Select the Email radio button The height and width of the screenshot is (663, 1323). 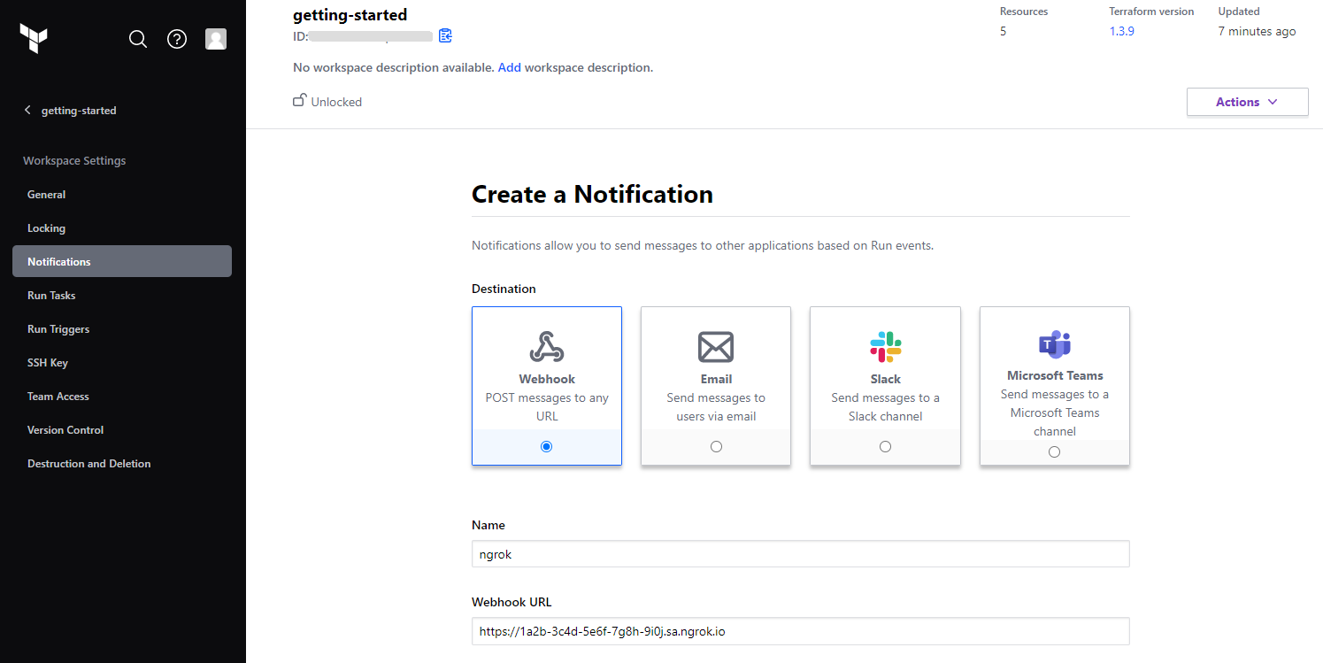coord(715,446)
